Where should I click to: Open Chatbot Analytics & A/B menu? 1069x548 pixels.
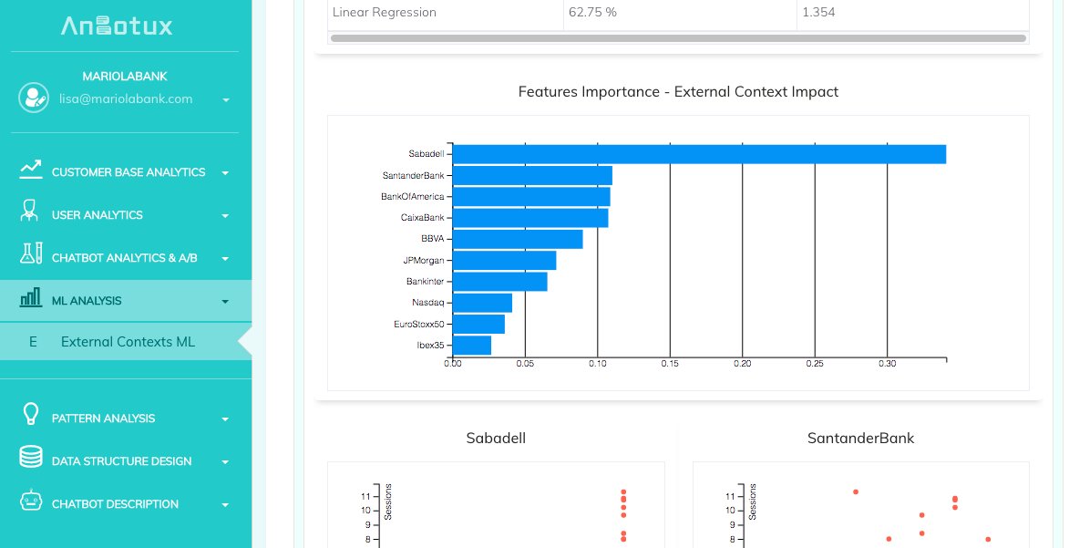[x=126, y=258]
